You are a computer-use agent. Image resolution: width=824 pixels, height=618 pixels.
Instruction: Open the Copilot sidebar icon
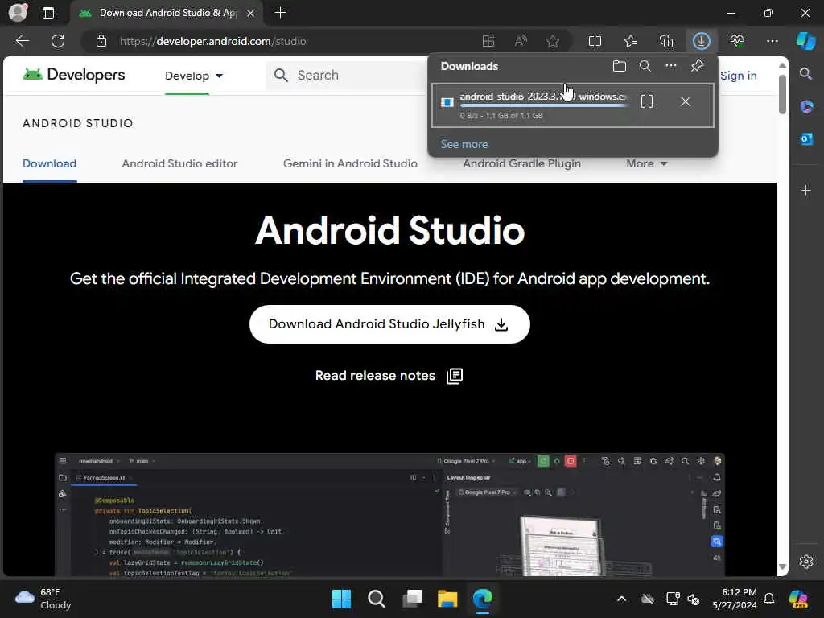[x=805, y=41]
